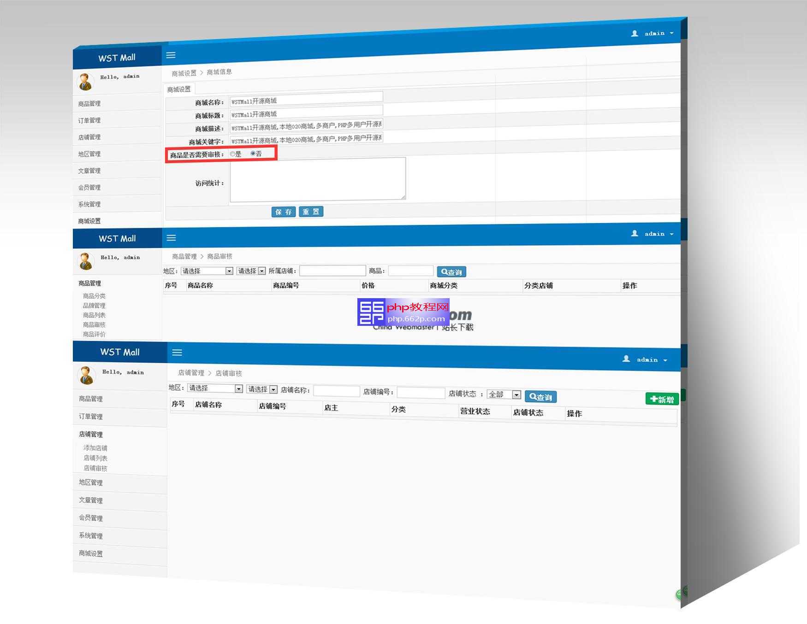Click WST Mall logo on 店铺审核 page
Screen dimensions: 807x624
(x=120, y=352)
